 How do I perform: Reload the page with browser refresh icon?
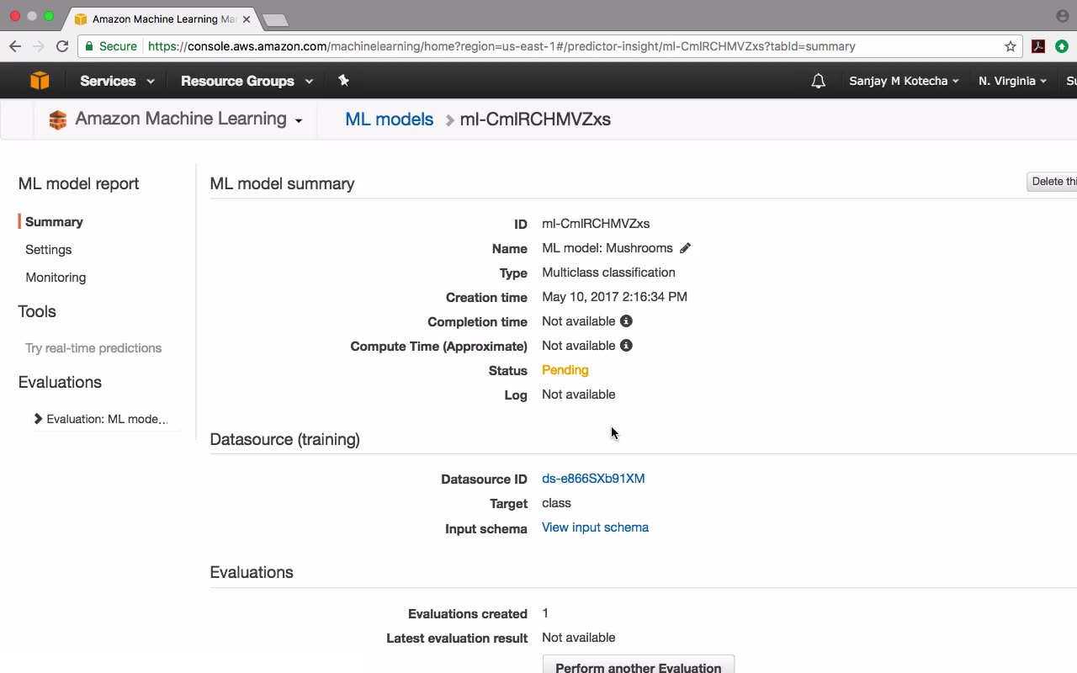62,46
